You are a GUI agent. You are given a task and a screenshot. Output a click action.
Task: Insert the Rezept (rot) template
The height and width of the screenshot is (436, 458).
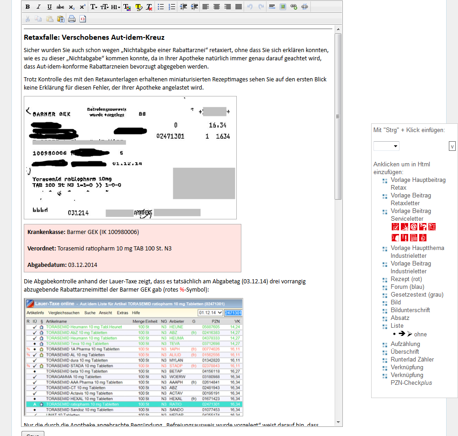406,279
